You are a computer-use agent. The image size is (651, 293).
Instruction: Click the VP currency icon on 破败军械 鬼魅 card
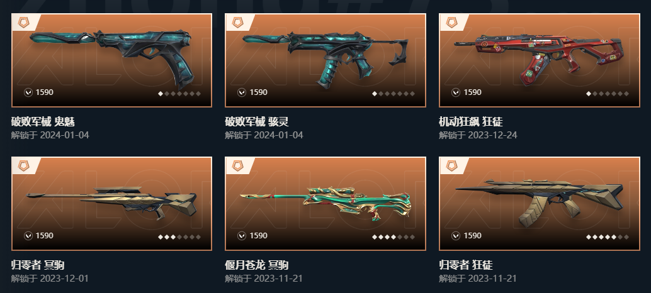coord(28,92)
